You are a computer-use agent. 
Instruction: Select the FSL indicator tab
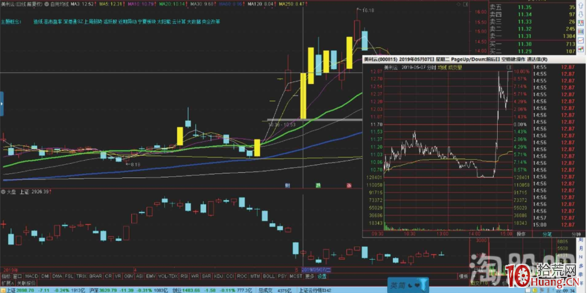tap(69, 276)
